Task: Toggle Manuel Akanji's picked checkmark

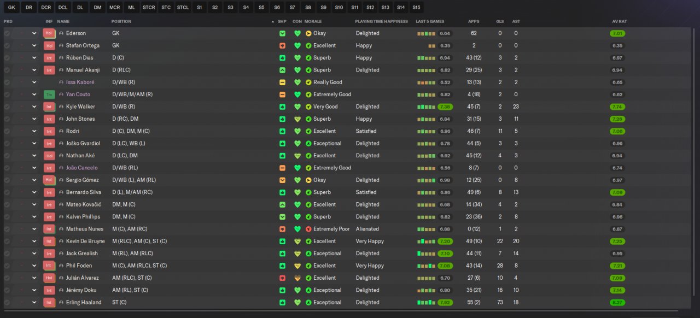Action: (7, 70)
